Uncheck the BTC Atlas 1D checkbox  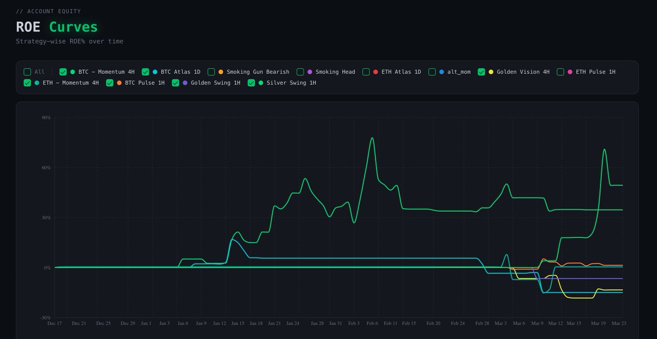pyautogui.click(x=146, y=72)
